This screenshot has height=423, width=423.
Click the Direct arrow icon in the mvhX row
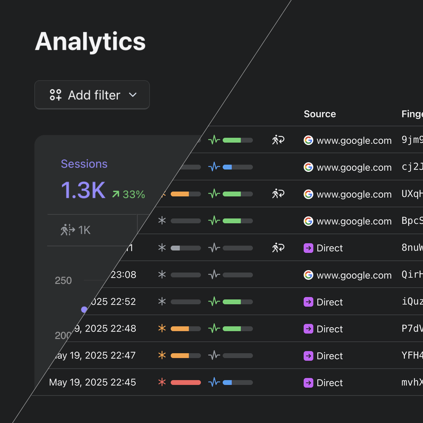[308, 383]
